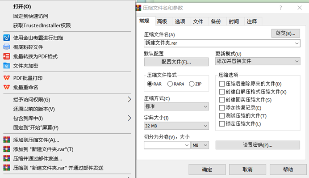
Task: Click the 取消 button
Action: pos(247,170)
